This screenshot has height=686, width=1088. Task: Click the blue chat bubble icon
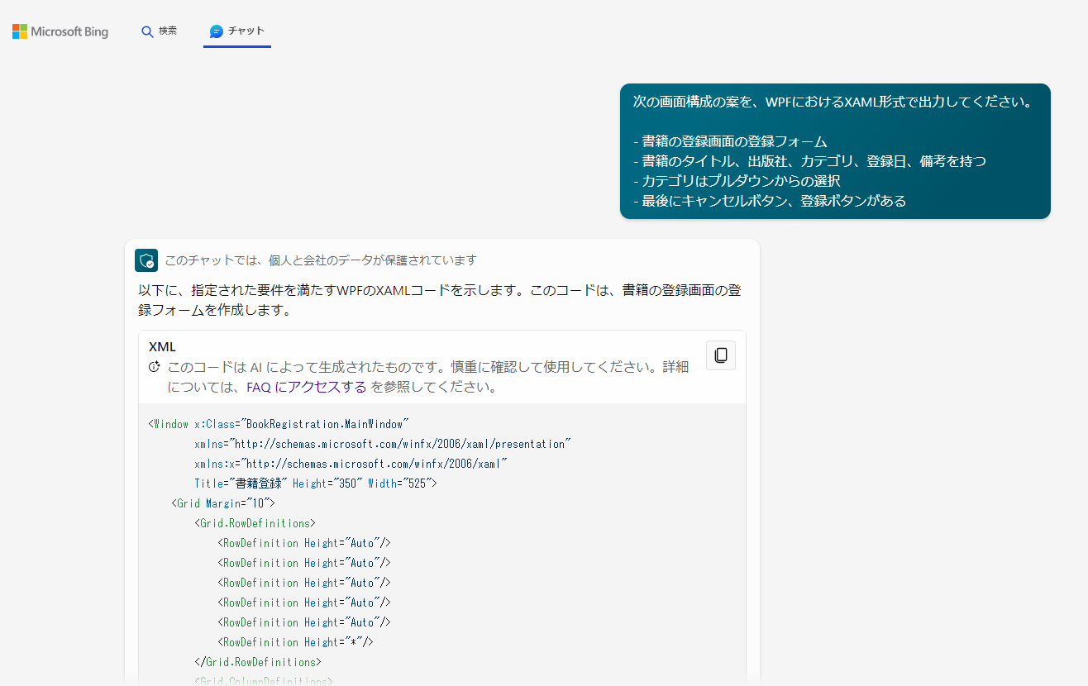click(x=215, y=31)
